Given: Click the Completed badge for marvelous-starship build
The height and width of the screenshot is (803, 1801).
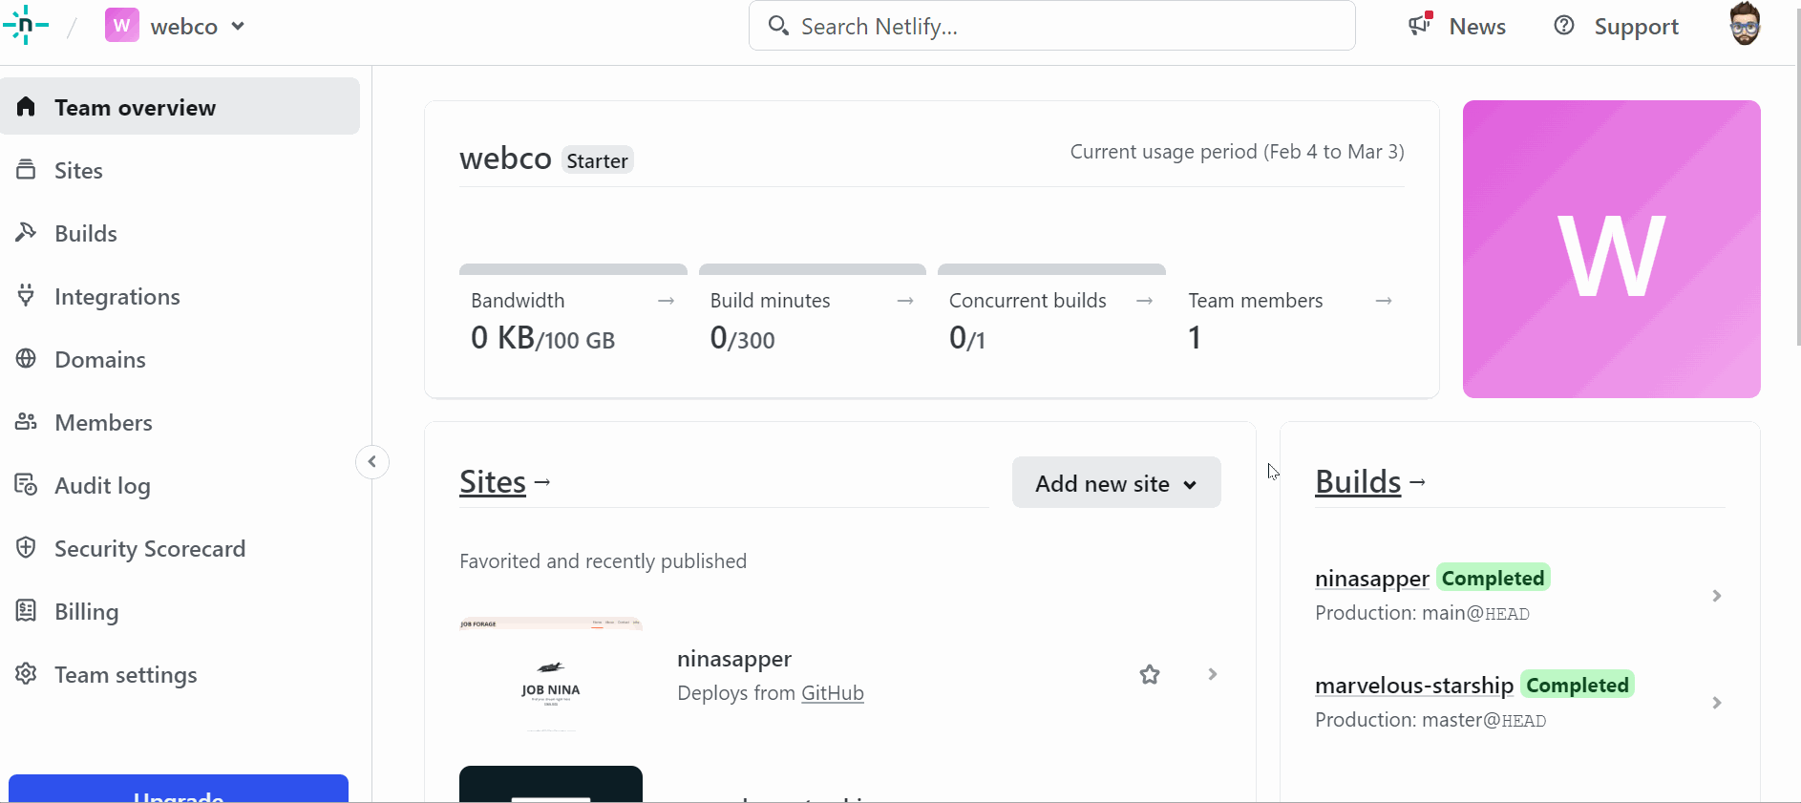Looking at the screenshot, I should [x=1578, y=685].
